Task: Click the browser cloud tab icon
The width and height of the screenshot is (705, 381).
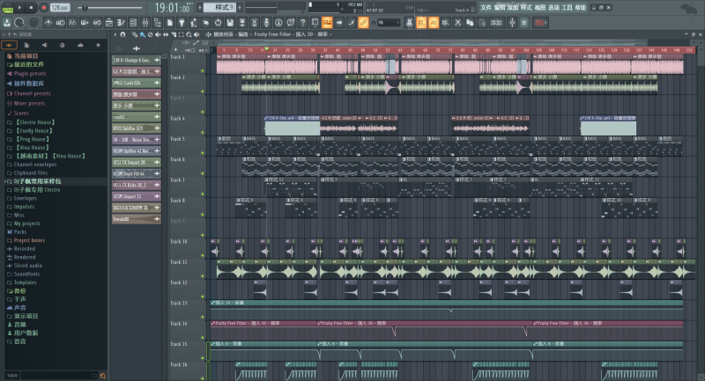Action: point(80,45)
